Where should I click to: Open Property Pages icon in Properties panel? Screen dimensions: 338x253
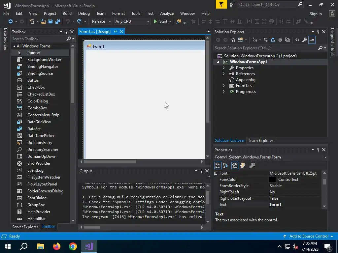(x=252, y=165)
